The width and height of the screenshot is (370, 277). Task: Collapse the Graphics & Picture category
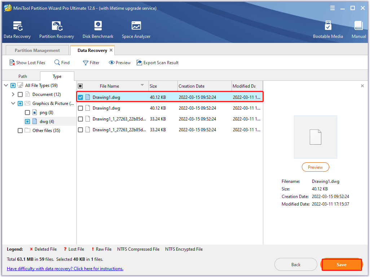click(14, 103)
